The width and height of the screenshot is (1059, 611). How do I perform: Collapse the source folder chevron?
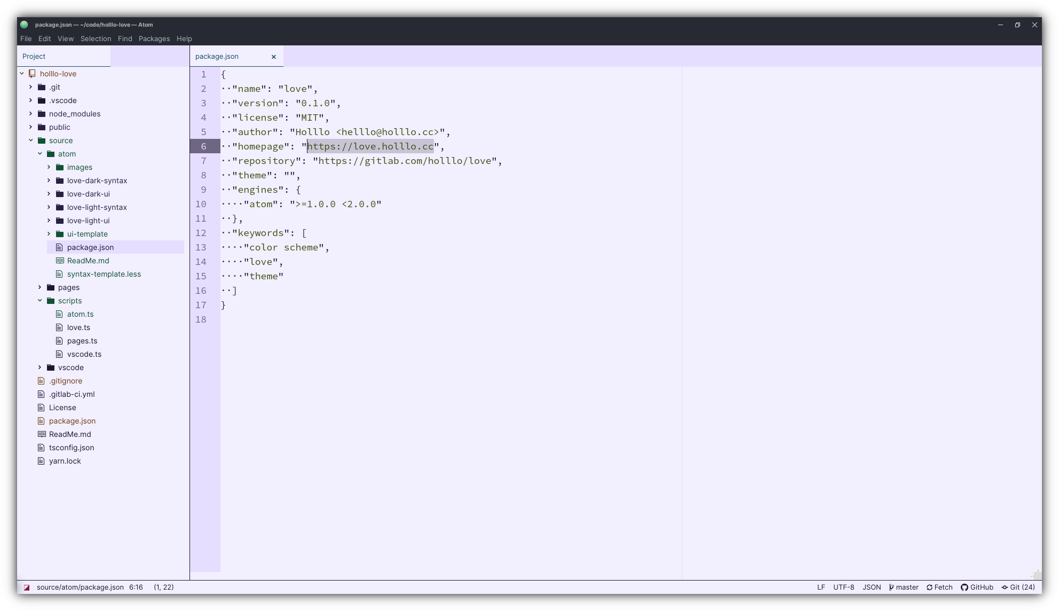tap(31, 140)
